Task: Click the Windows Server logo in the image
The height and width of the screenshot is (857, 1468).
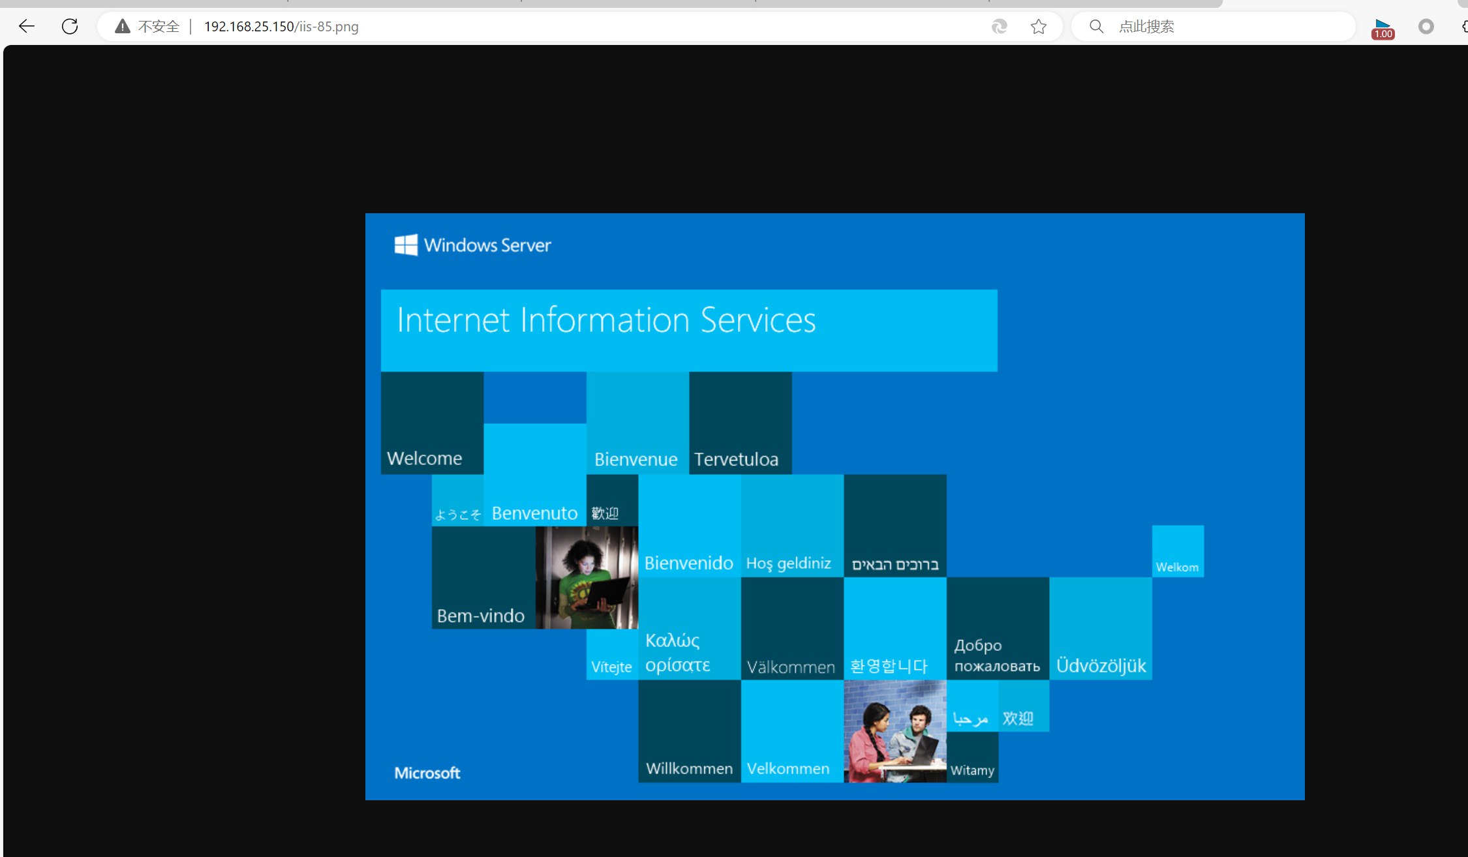Action: (472, 245)
